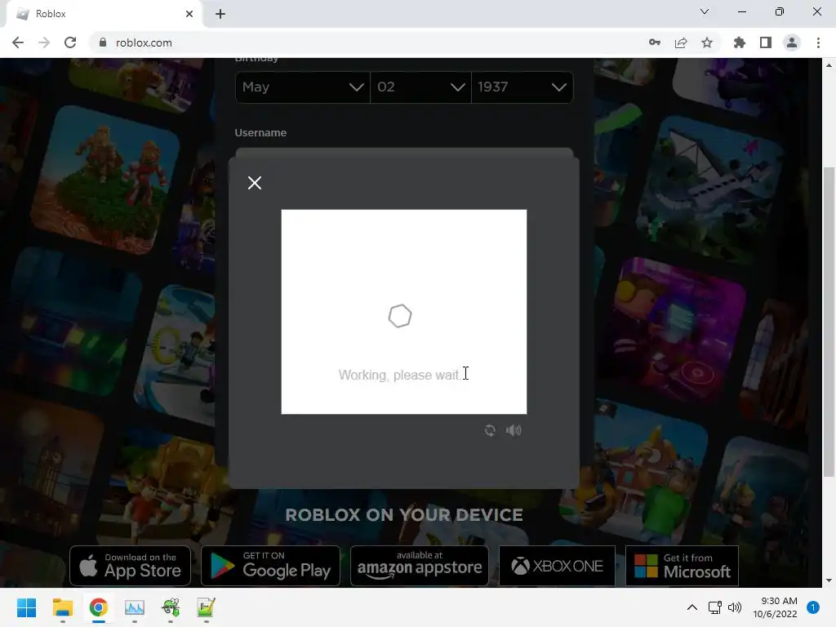Share this page using share icon
The image size is (836, 627).
pos(681,42)
